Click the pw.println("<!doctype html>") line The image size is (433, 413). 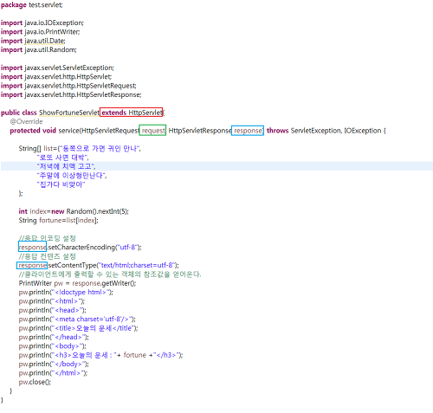(66, 293)
